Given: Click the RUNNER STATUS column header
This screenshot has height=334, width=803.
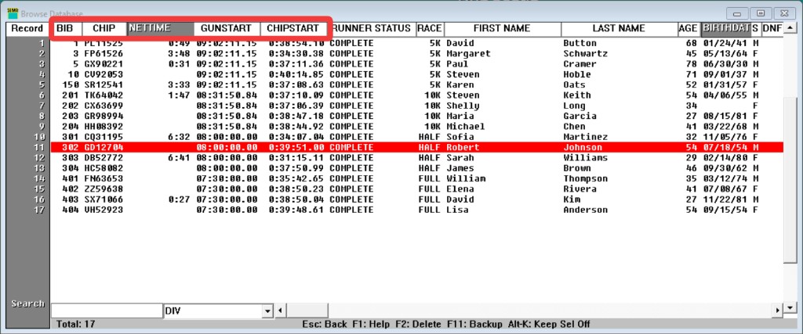Looking at the screenshot, I should coord(372,29).
